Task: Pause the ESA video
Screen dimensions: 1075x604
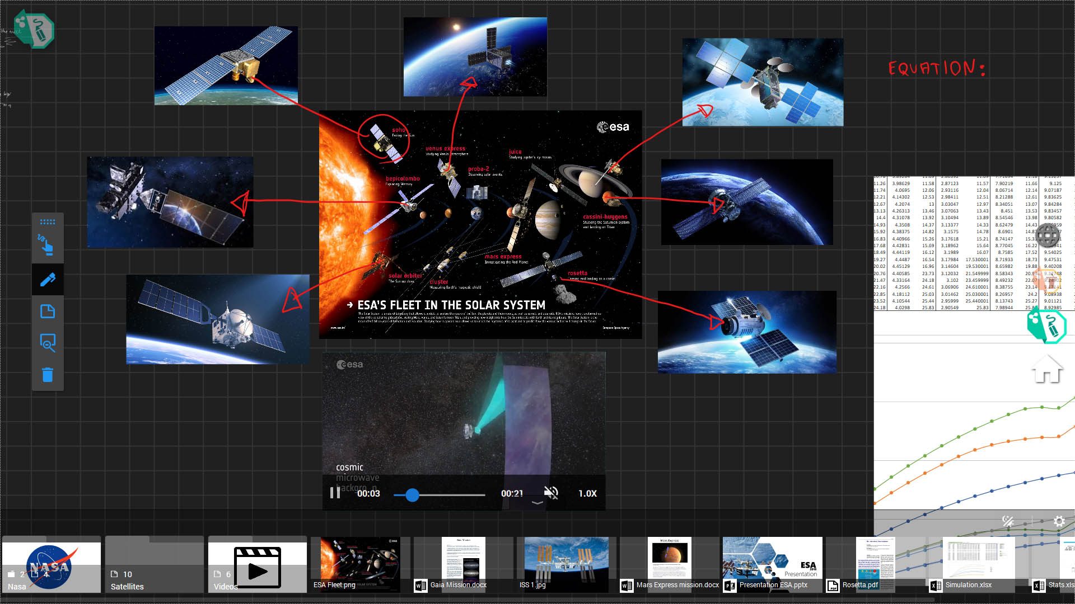Action: point(335,493)
